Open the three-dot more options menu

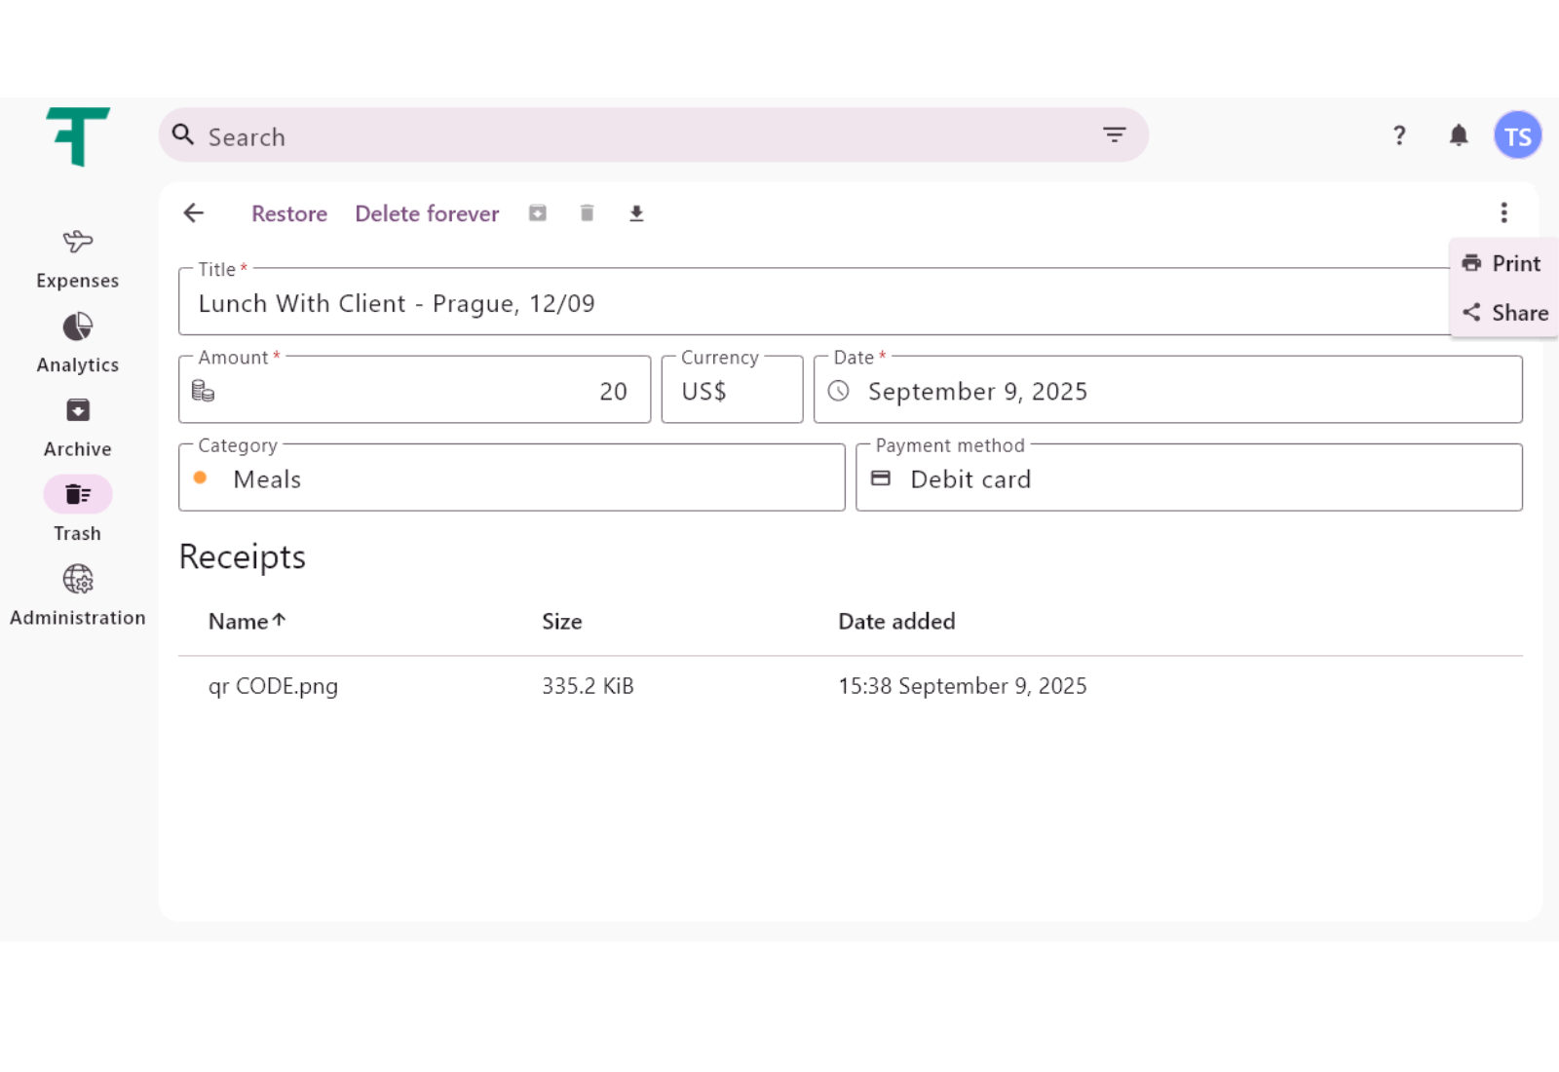click(x=1503, y=213)
